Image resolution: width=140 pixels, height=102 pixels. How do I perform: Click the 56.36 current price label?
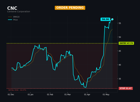point(105,19)
